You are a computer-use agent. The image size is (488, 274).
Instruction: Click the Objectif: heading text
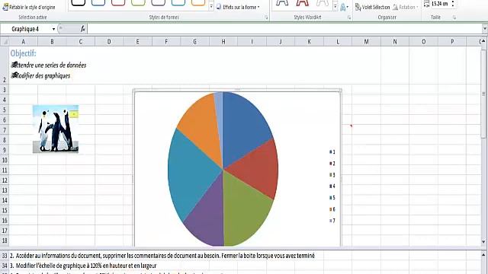[x=24, y=53]
